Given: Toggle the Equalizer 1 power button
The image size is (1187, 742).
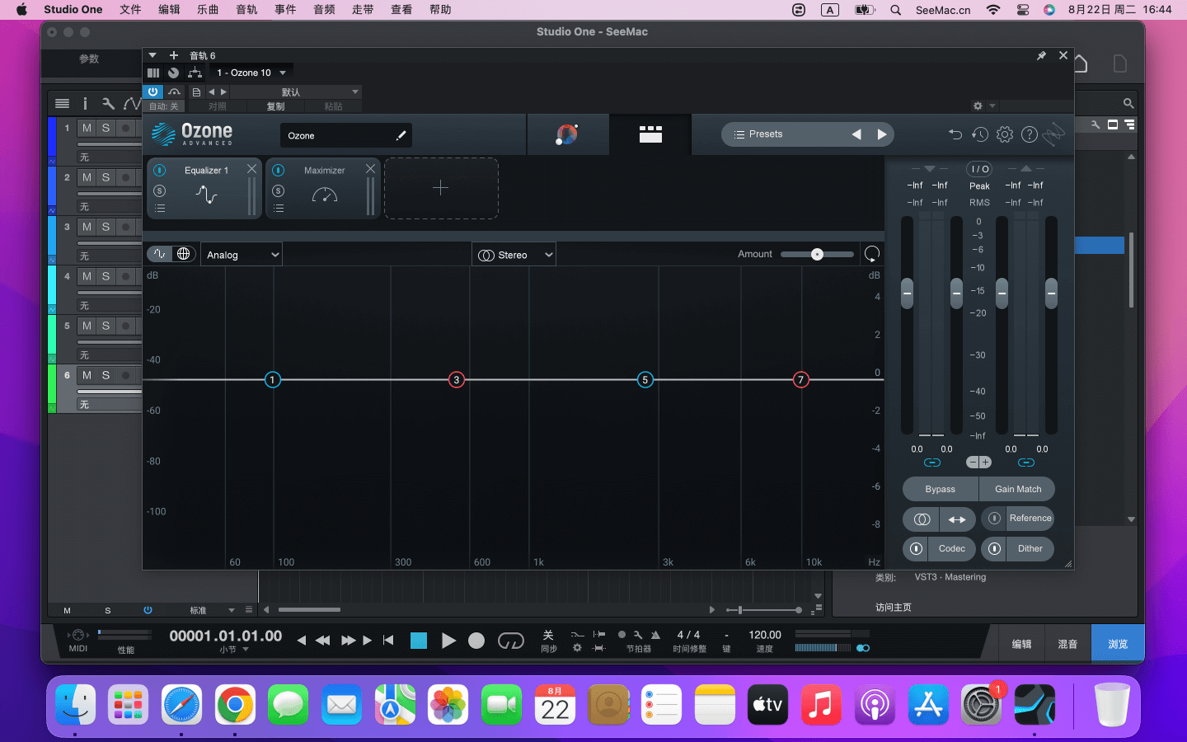Looking at the screenshot, I should (x=160, y=170).
